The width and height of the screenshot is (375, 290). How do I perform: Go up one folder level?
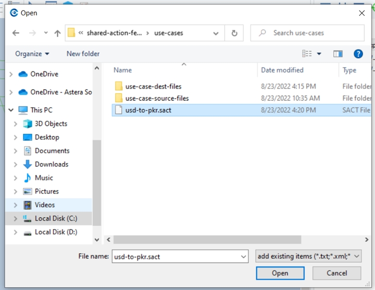click(57, 33)
